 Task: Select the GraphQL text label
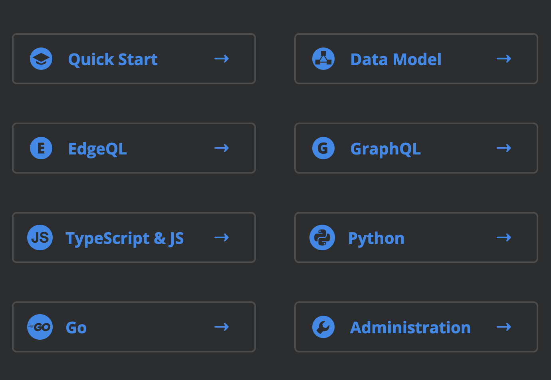385,149
